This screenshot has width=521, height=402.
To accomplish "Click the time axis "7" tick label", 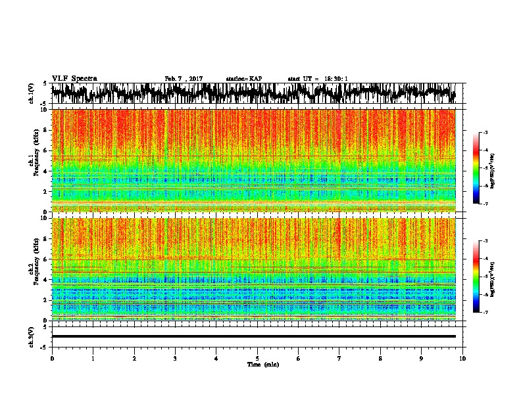I will [339, 359].
